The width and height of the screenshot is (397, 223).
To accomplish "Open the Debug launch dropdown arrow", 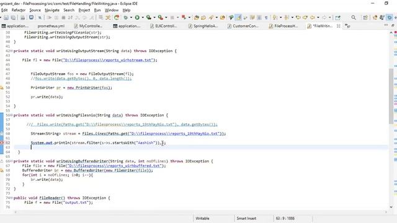I will [131, 17].
